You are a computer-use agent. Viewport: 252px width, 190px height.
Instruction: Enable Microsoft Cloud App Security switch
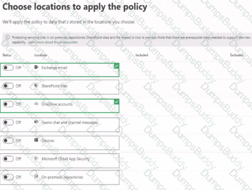[x=8, y=159]
